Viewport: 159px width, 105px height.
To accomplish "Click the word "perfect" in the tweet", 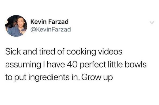I will point(93,65).
